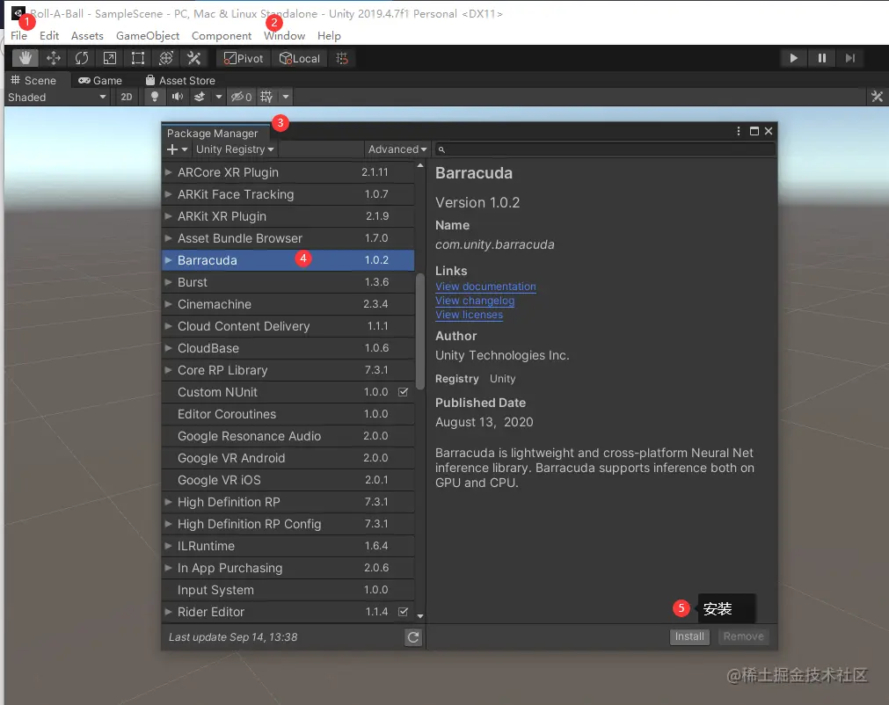Open the File menu

pos(18,36)
